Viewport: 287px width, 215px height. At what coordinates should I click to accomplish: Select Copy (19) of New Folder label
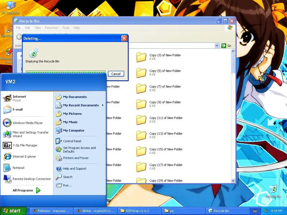click(x=166, y=181)
